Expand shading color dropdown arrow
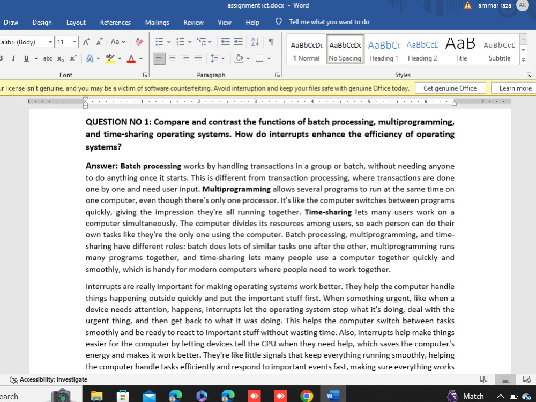Viewport: 536px width, 402px height. [x=248, y=58]
